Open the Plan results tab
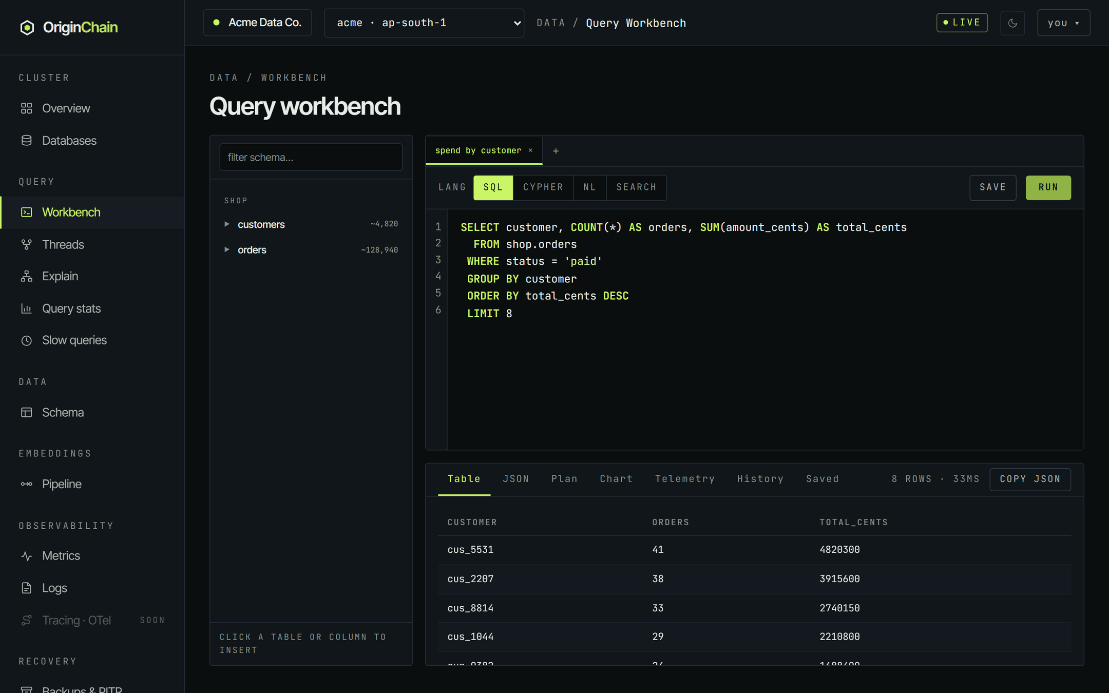 [564, 479]
